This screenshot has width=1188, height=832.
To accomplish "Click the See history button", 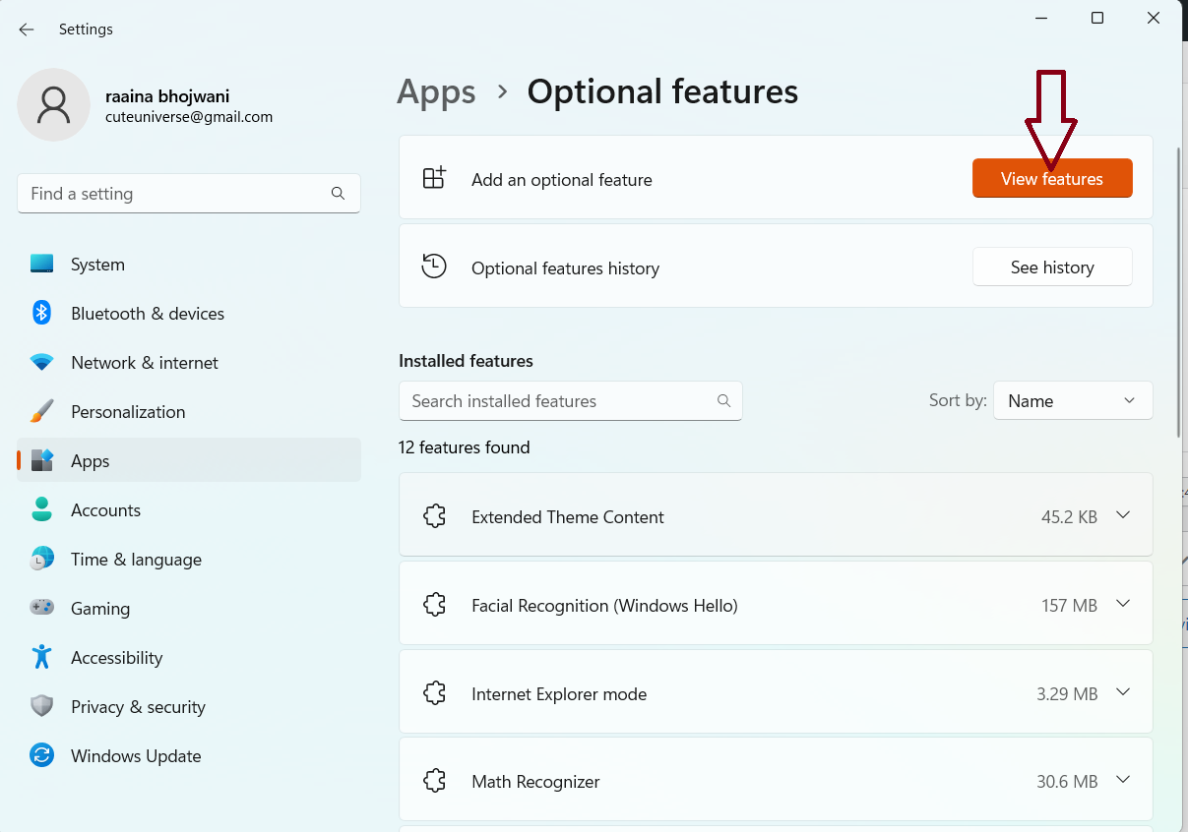I will click(1051, 267).
